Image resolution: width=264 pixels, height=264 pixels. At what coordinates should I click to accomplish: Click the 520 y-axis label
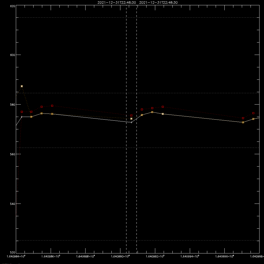13,253
